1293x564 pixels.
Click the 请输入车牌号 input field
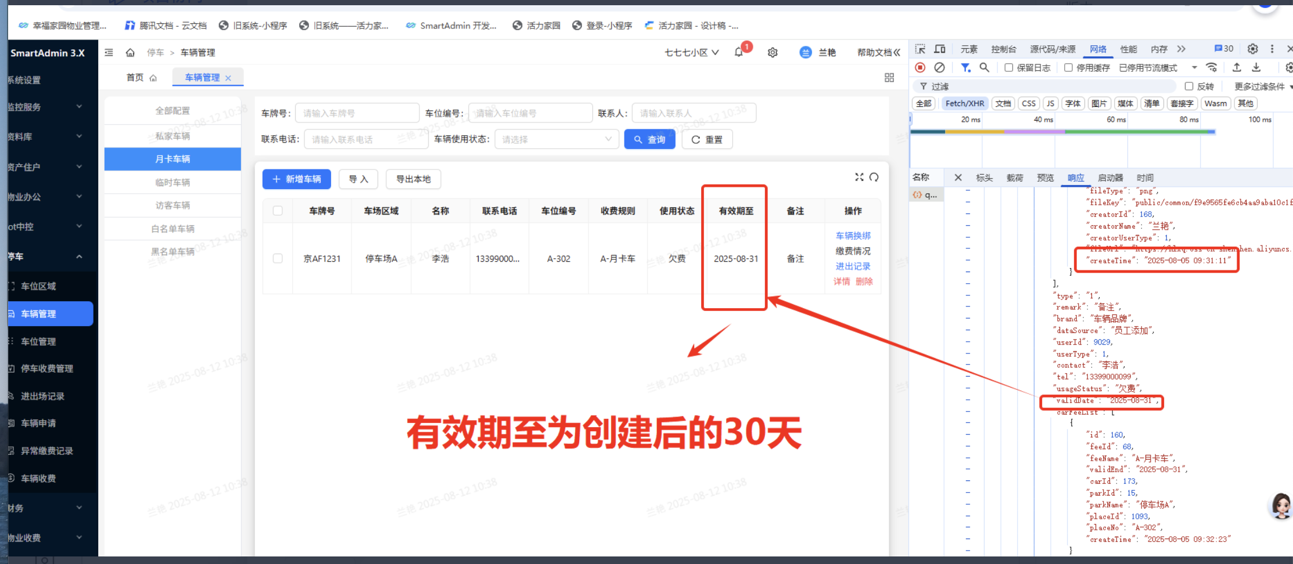click(357, 113)
